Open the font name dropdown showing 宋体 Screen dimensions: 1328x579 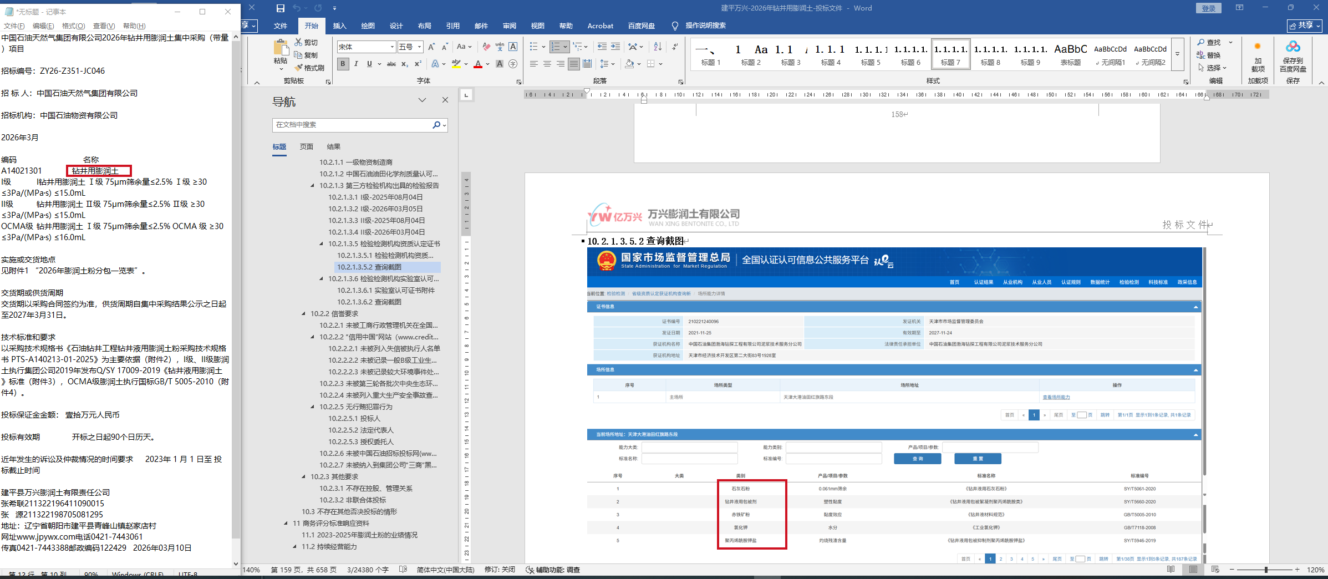coord(367,47)
